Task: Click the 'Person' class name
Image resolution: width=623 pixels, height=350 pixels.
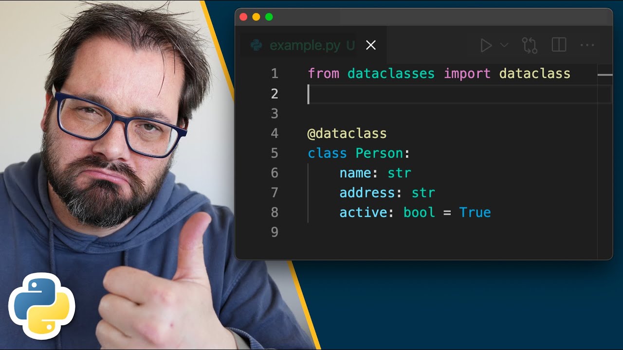Action: click(x=379, y=153)
